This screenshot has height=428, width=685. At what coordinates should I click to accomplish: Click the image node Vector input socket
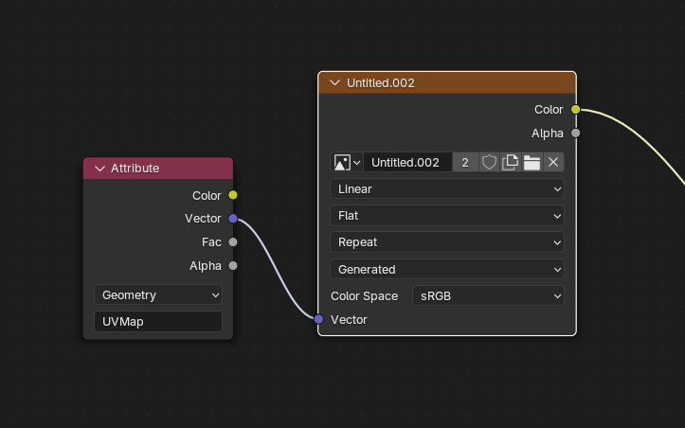point(318,319)
